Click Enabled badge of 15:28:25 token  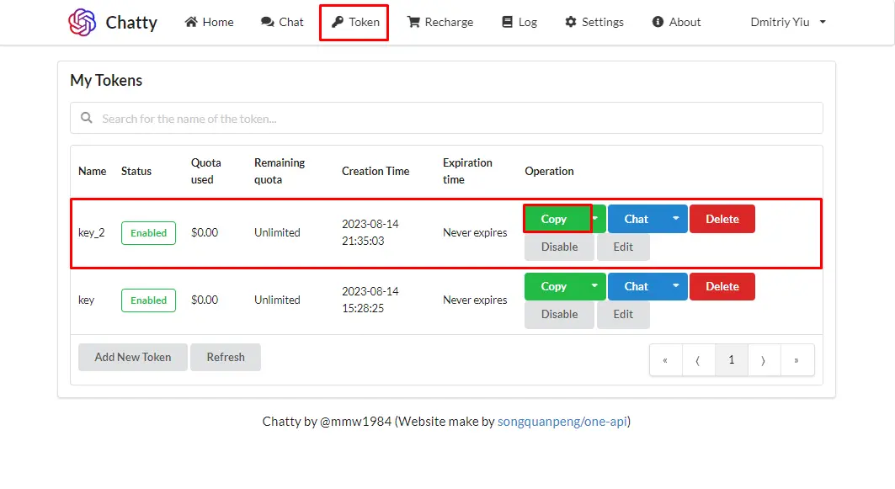[x=148, y=300]
